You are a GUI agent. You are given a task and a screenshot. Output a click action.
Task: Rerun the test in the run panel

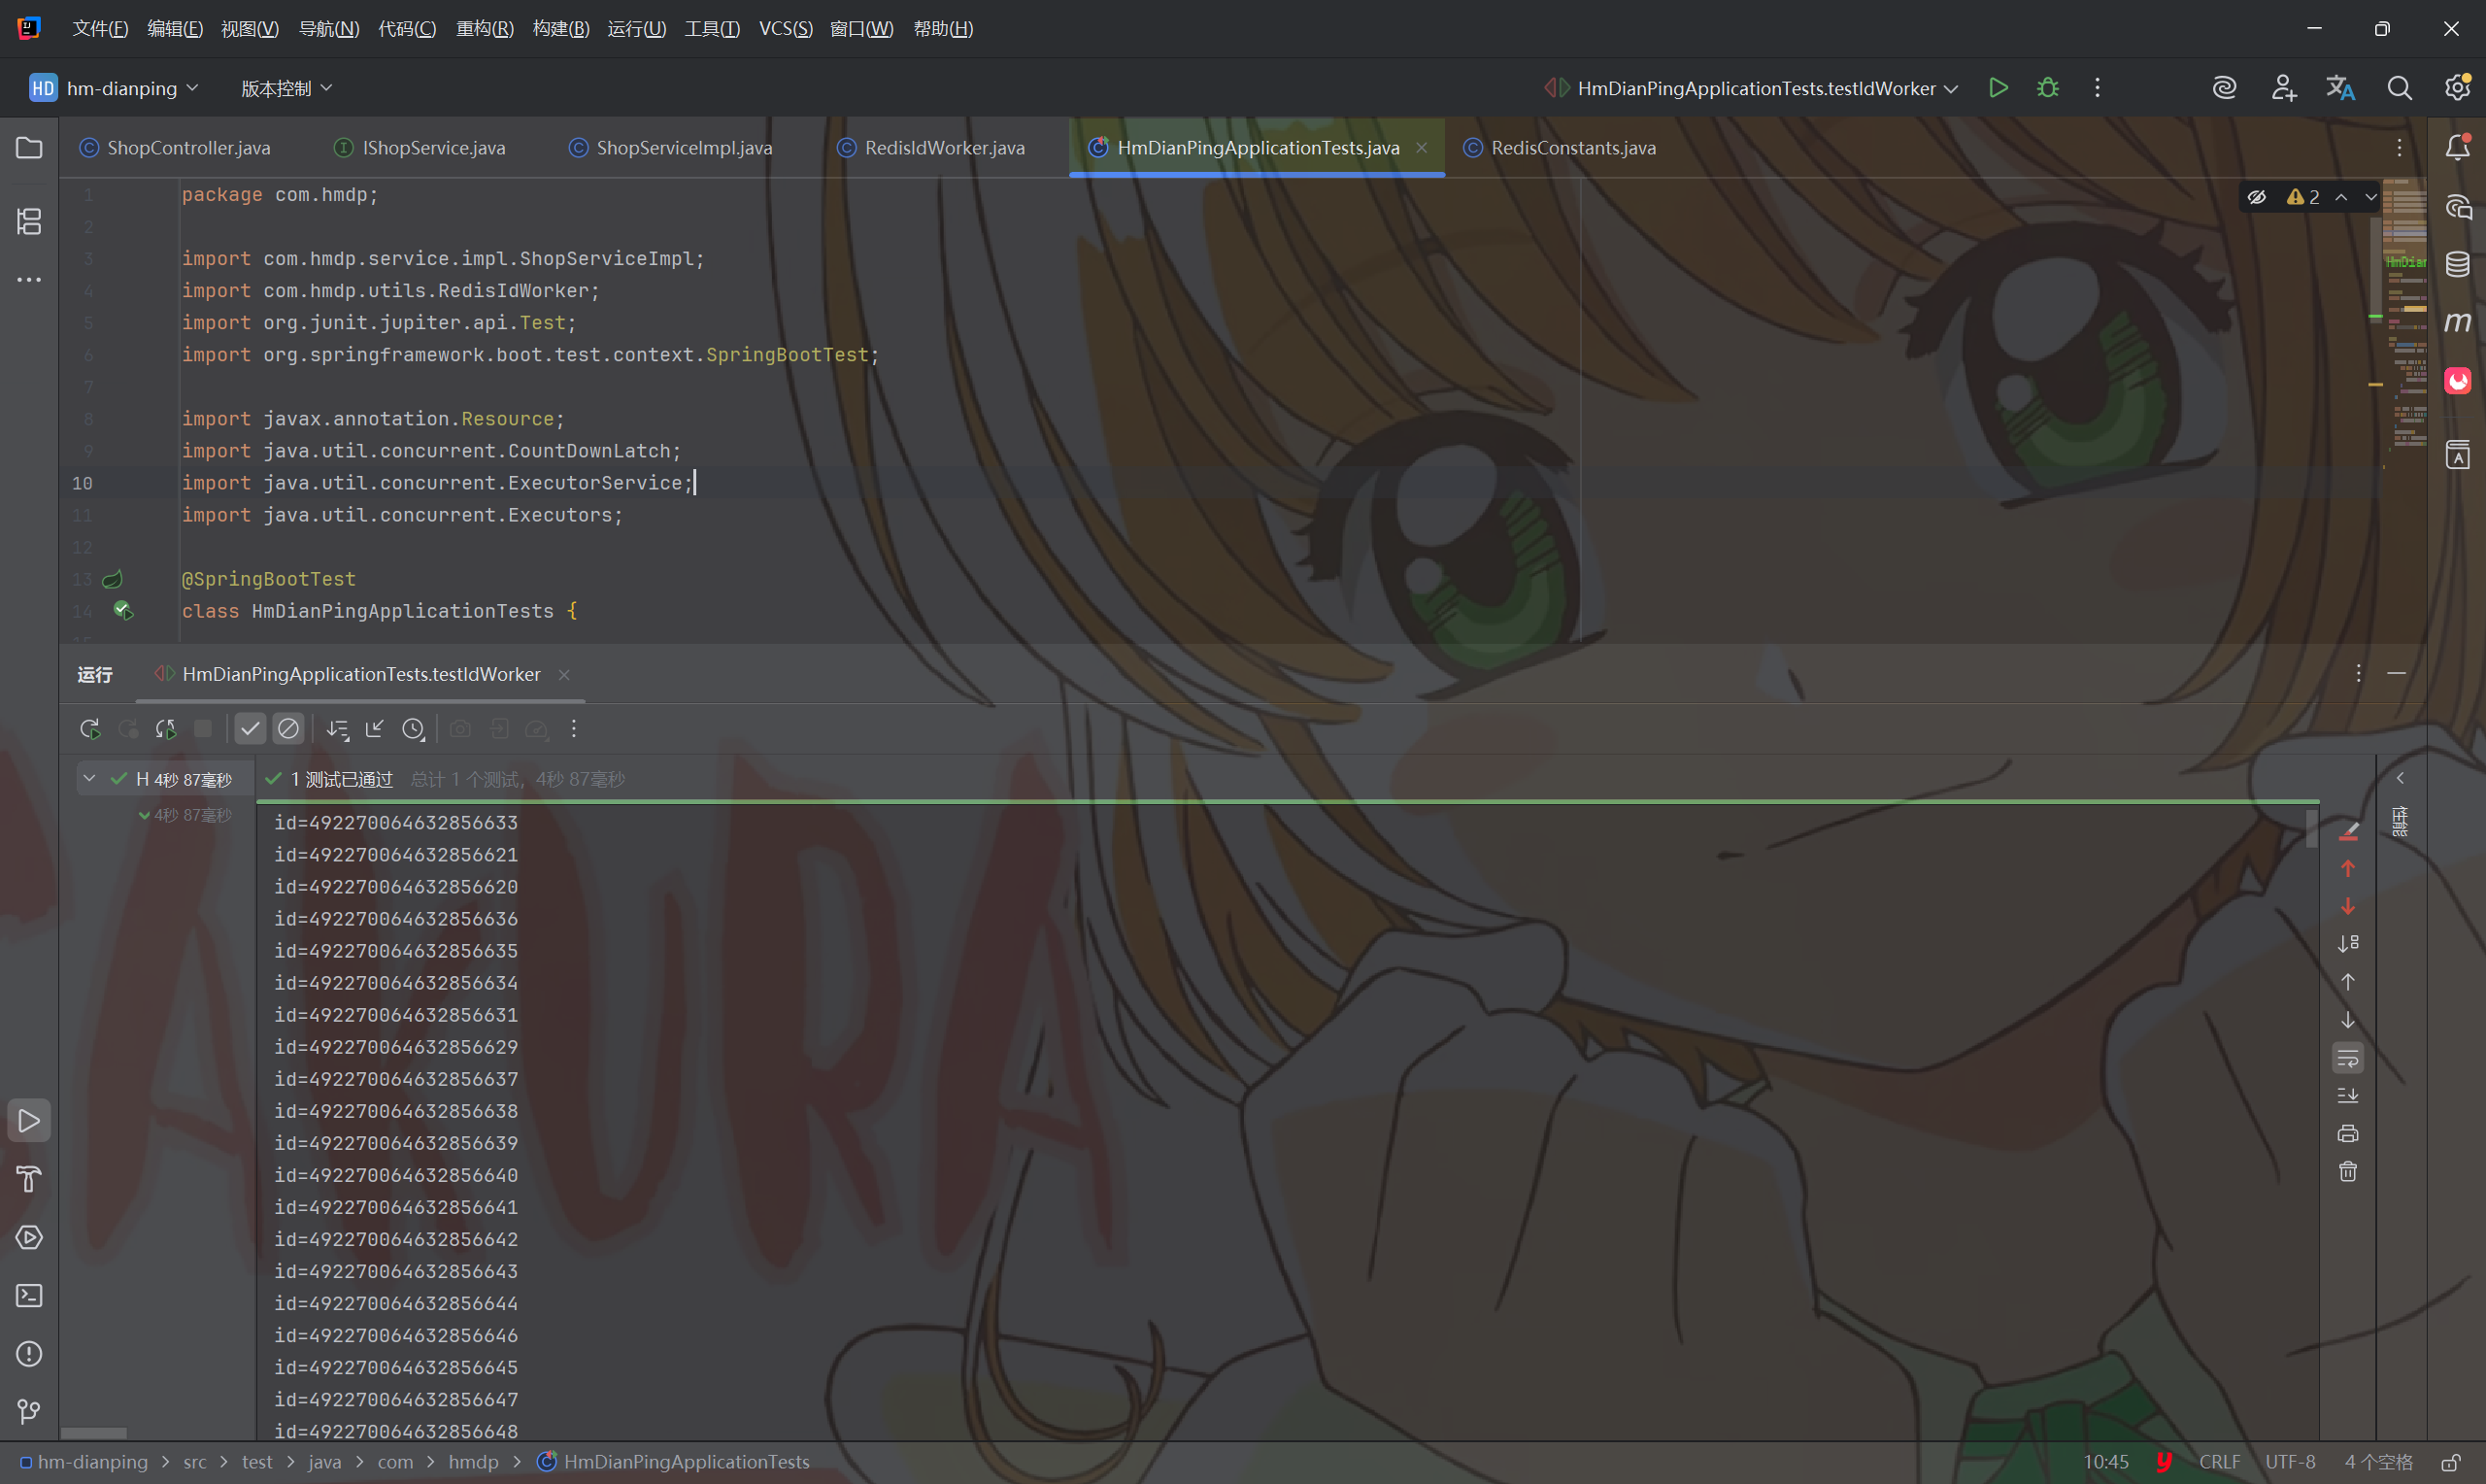click(90, 729)
